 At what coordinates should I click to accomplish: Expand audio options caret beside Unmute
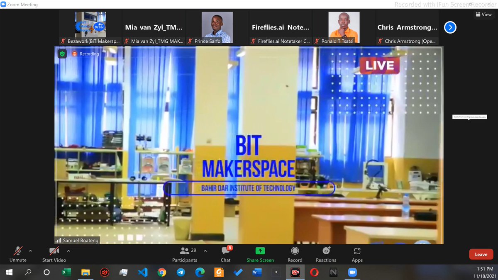pos(30,251)
